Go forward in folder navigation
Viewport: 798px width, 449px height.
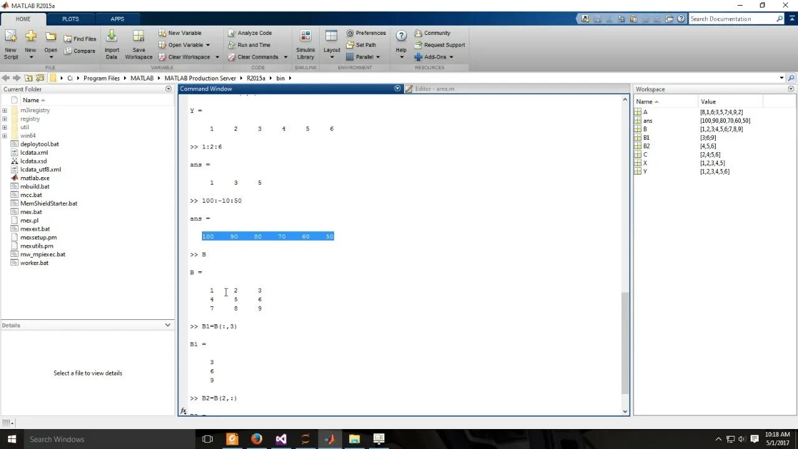click(17, 78)
